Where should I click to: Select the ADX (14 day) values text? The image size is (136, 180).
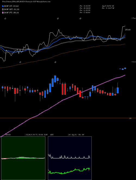tap(76, 135)
